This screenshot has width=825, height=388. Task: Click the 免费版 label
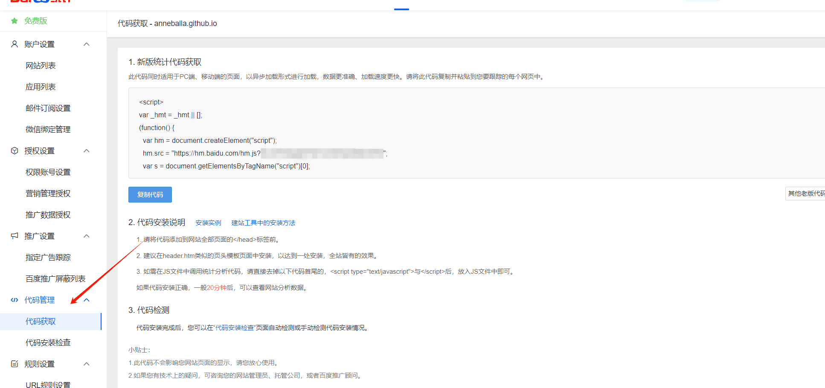point(36,21)
